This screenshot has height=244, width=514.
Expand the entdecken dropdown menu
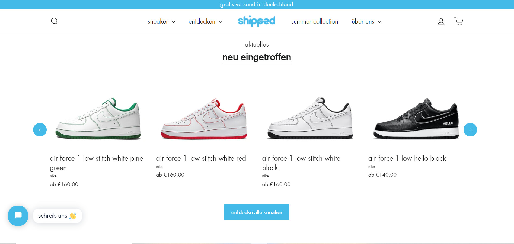(x=205, y=22)
